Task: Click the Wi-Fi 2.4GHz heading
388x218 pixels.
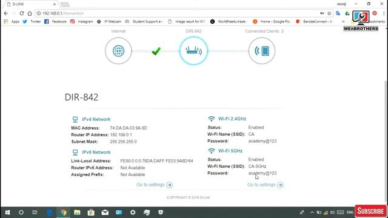Action: [x=232, y=119]
